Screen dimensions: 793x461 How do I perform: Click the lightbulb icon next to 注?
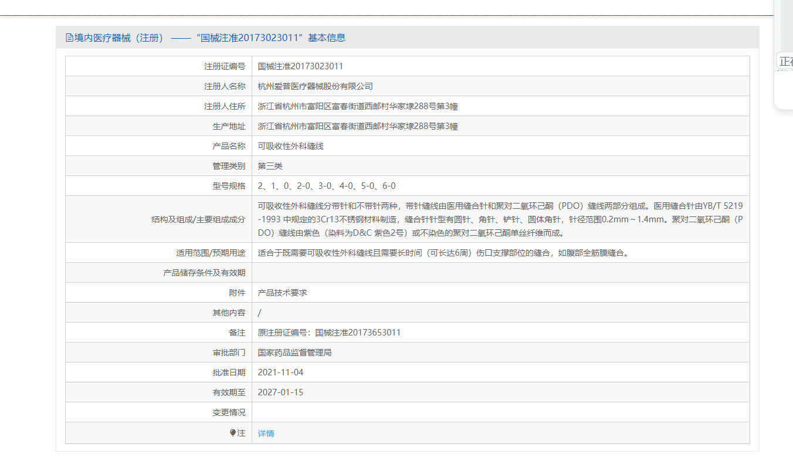point(233,433)
